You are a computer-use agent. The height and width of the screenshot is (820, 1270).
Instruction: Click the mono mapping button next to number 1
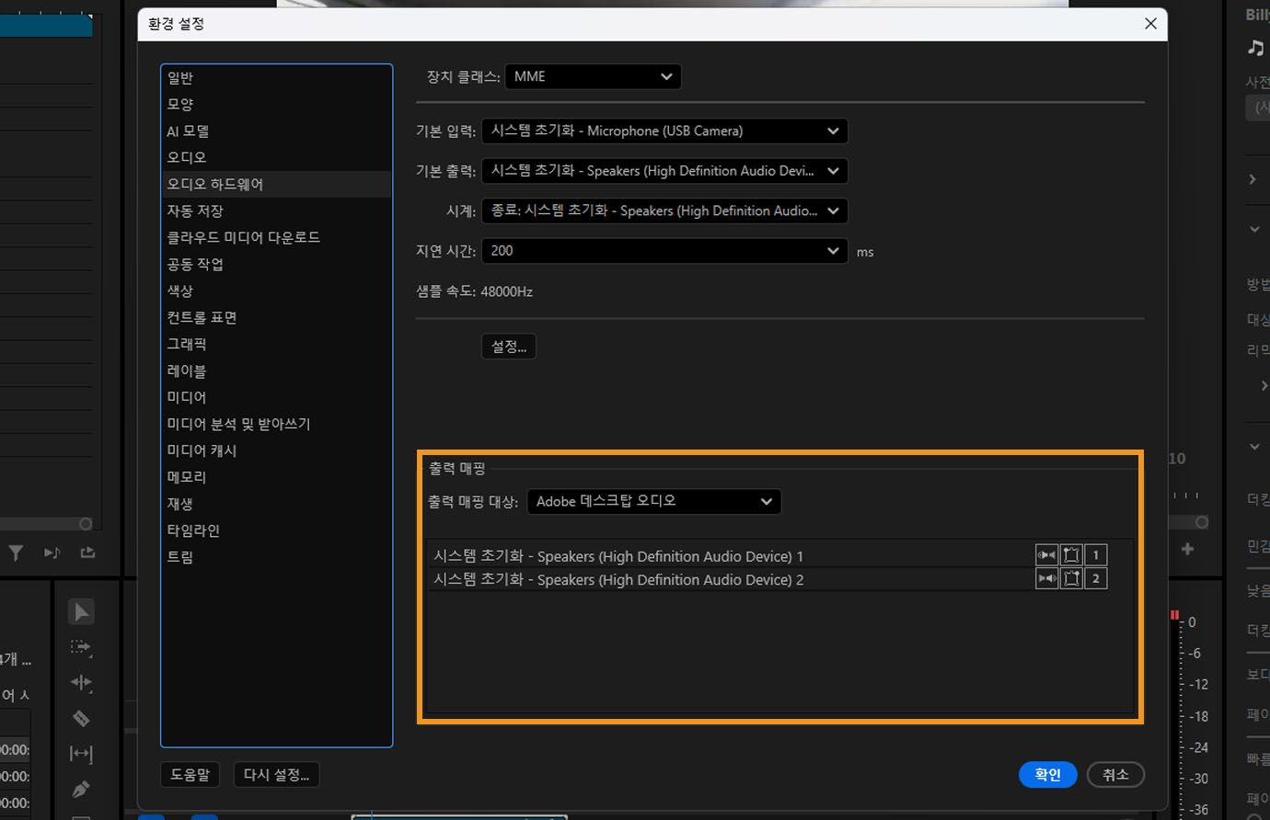[x=1071, y=554]
